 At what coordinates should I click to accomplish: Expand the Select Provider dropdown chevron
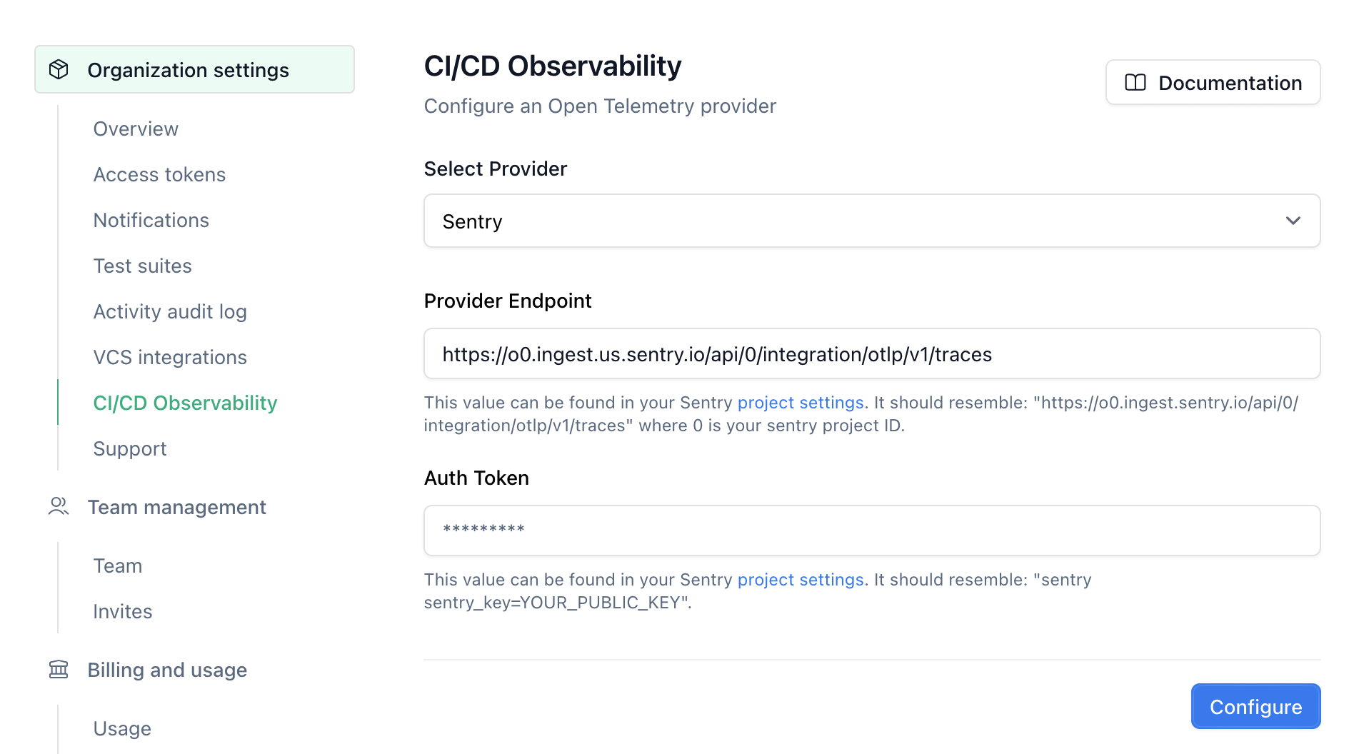(1293, 221)
